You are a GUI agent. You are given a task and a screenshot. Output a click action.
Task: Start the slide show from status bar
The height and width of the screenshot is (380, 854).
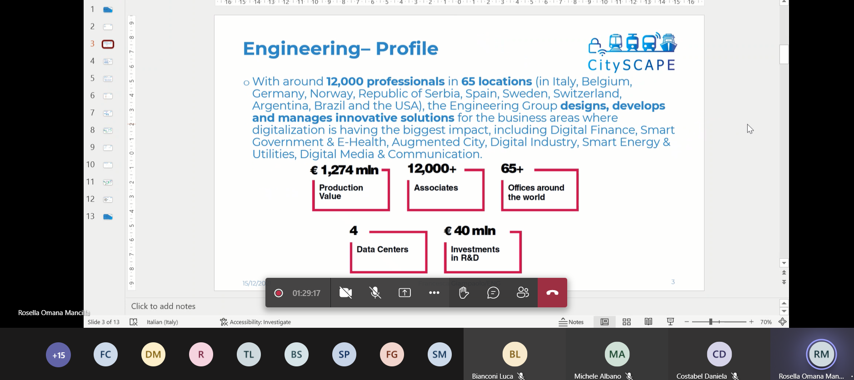pyautogui.click(x=670, y=322)
